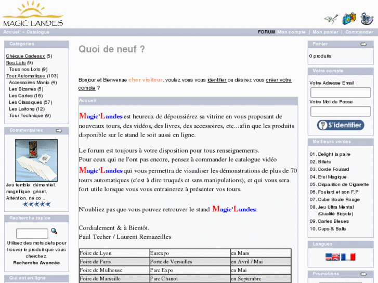Click the five-star rating image
378x283 pixels.
tap(36, 205)
